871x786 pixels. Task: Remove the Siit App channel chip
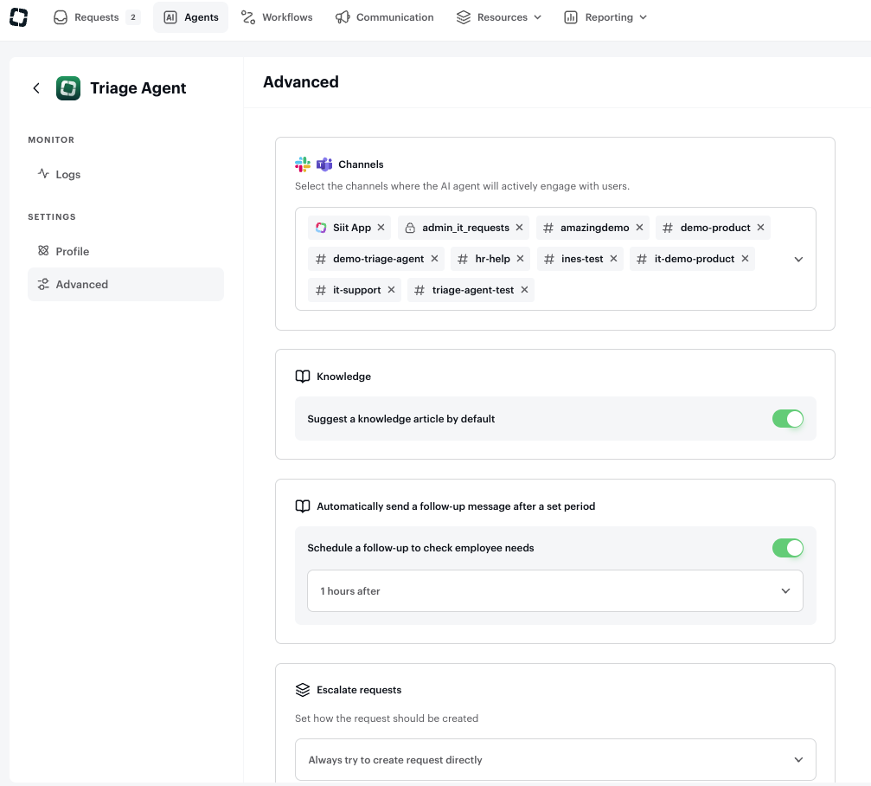coord(381,228)
